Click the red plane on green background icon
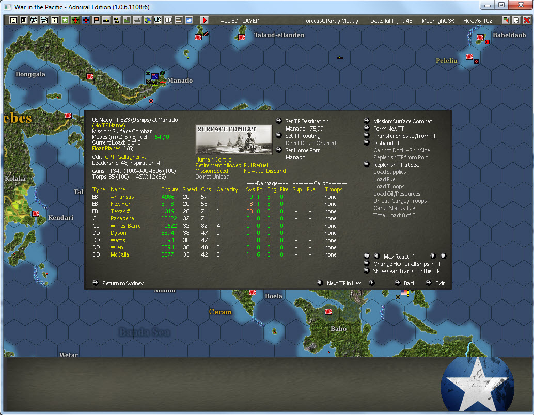 point(75,21)
